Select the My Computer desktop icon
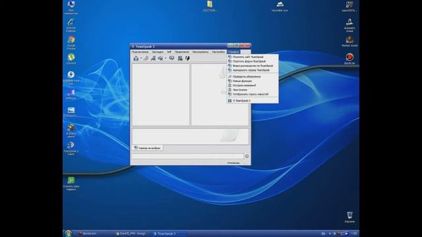 (71, 7)
